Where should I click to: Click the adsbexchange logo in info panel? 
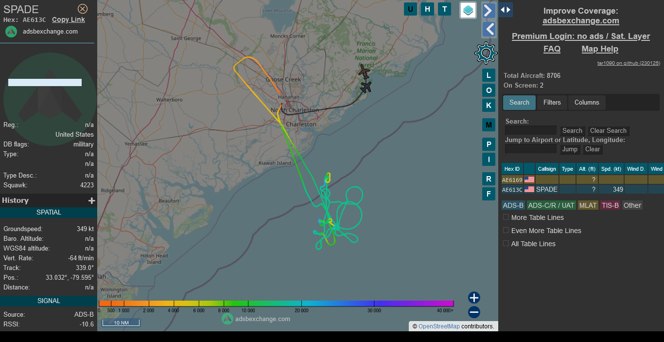11,32
